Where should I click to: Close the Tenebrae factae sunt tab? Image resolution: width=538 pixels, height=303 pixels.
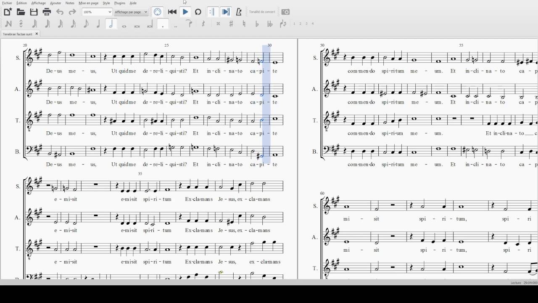37,34
